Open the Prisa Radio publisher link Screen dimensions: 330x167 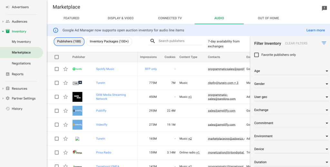104,153
